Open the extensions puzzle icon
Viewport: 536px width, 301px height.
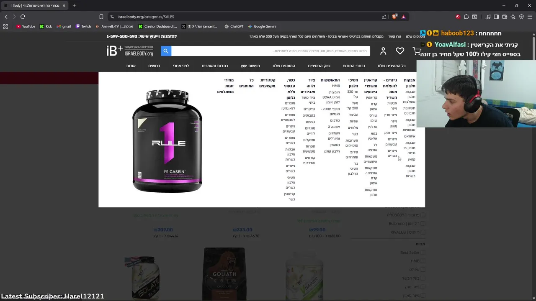466,17
